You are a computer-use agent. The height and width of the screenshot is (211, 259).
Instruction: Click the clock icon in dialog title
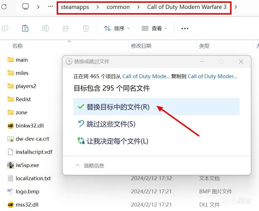(69, 62)
